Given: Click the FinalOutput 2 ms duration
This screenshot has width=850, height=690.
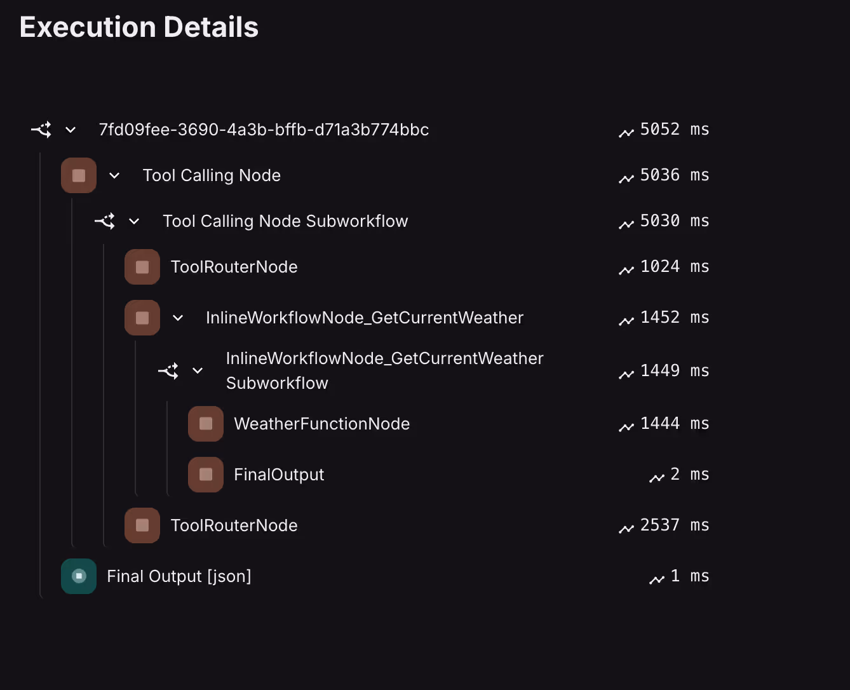Looking at the screenshot, I should pyautogui.click(x=689, y=475).
